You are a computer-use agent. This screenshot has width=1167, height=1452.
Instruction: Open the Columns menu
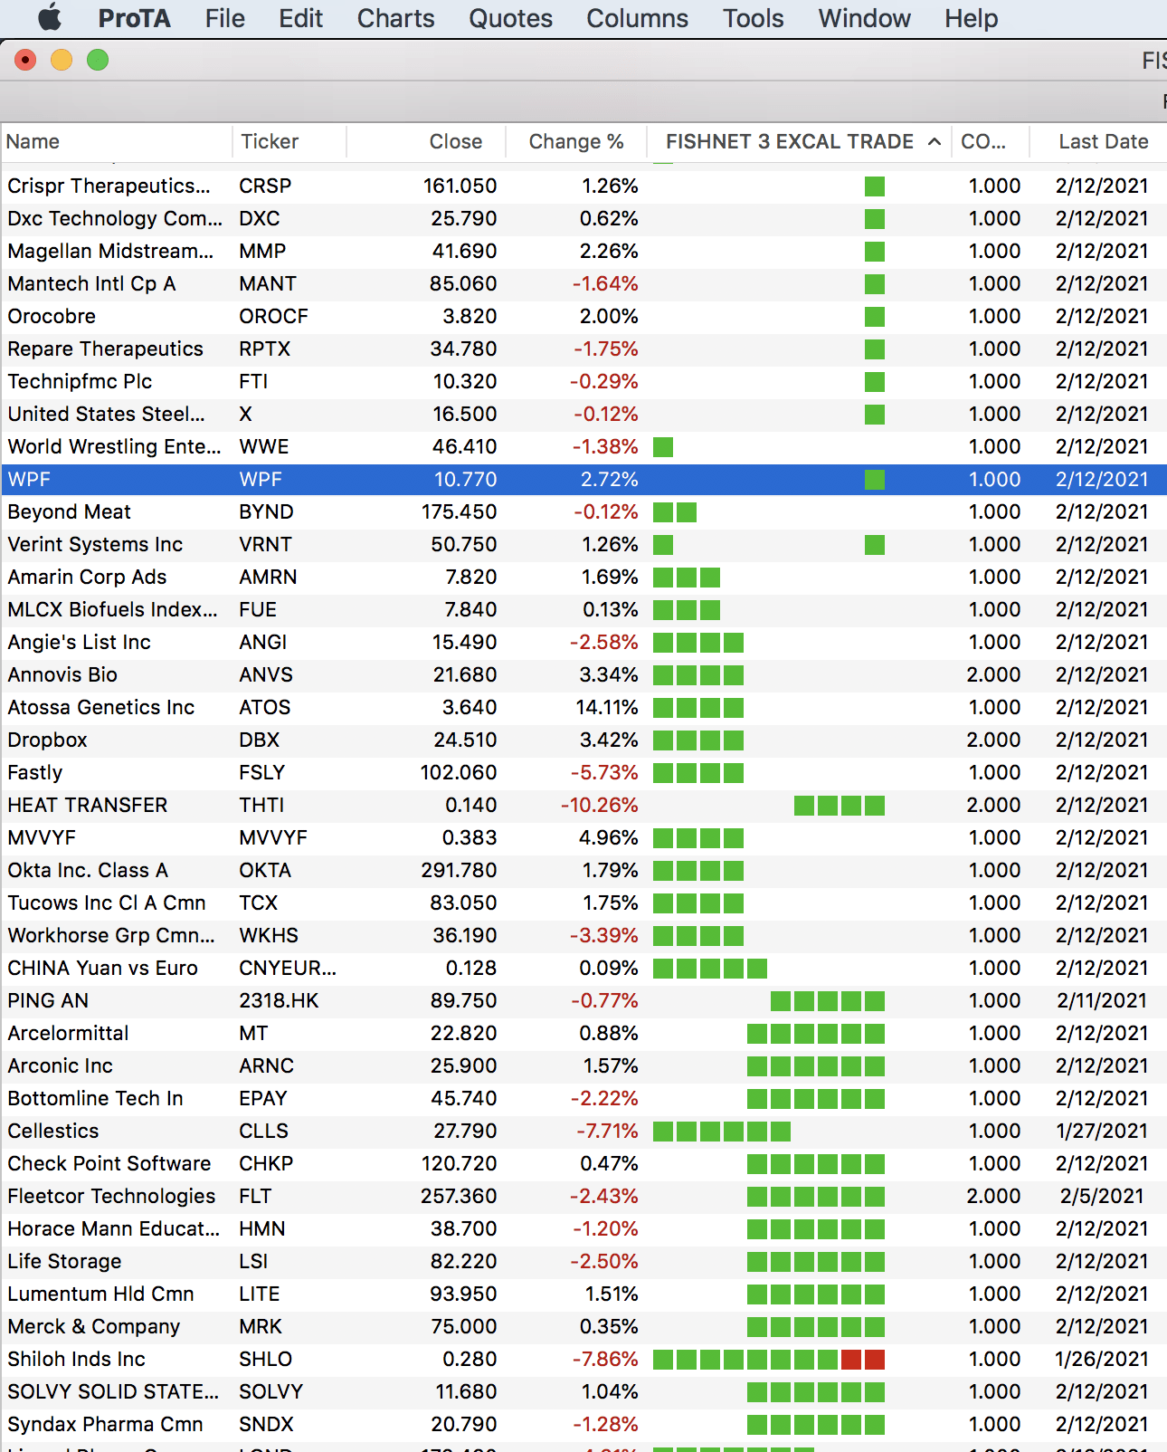click(637, 18)
